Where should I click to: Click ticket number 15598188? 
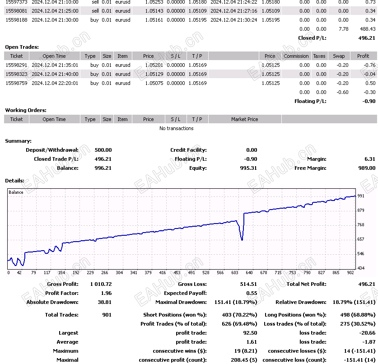pyautogui.click(x=16, y=20)
